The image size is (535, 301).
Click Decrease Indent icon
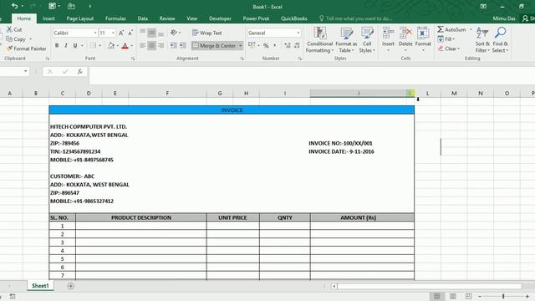tap(173, 45)
